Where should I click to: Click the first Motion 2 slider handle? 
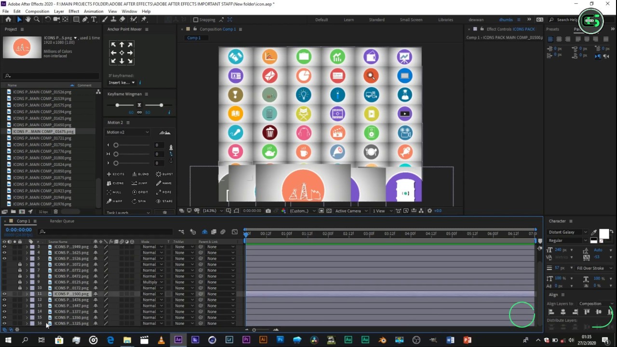point(116,145)
